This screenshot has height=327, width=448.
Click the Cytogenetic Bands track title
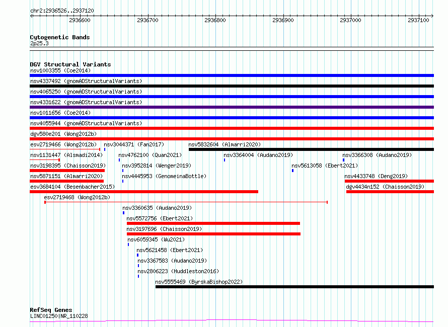pyautogui.click(x=60, y=37)
